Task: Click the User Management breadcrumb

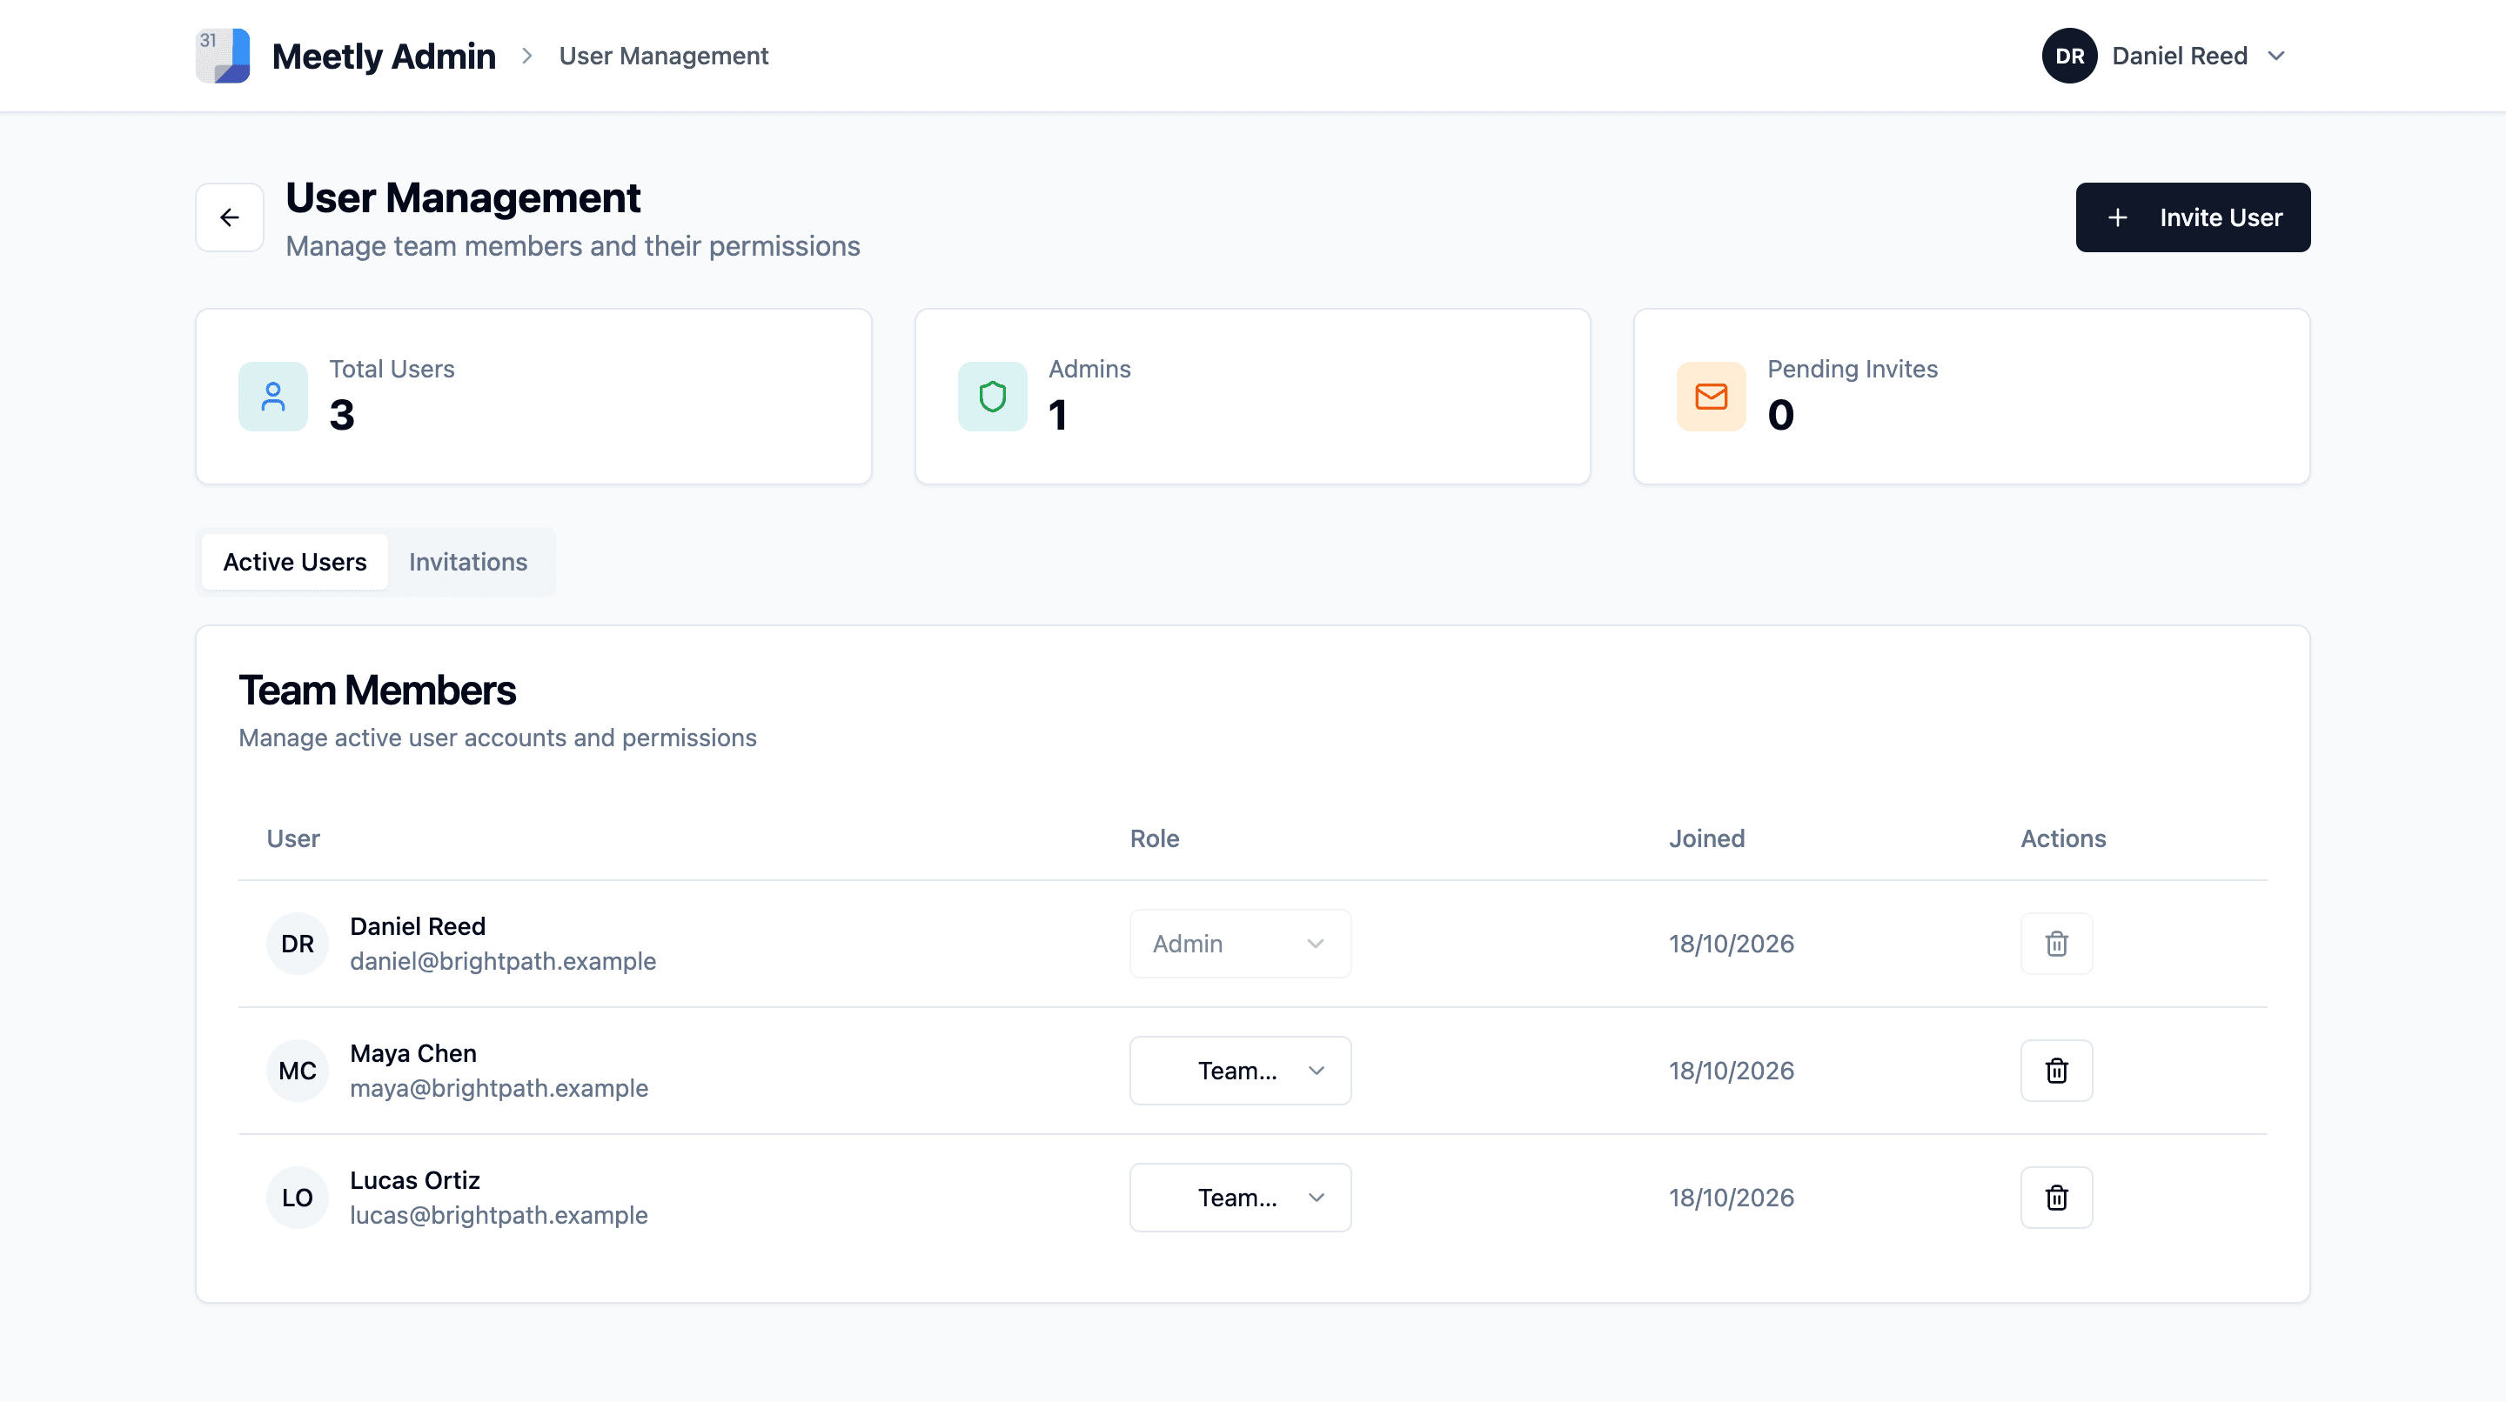Action: [x=663, y=56]
